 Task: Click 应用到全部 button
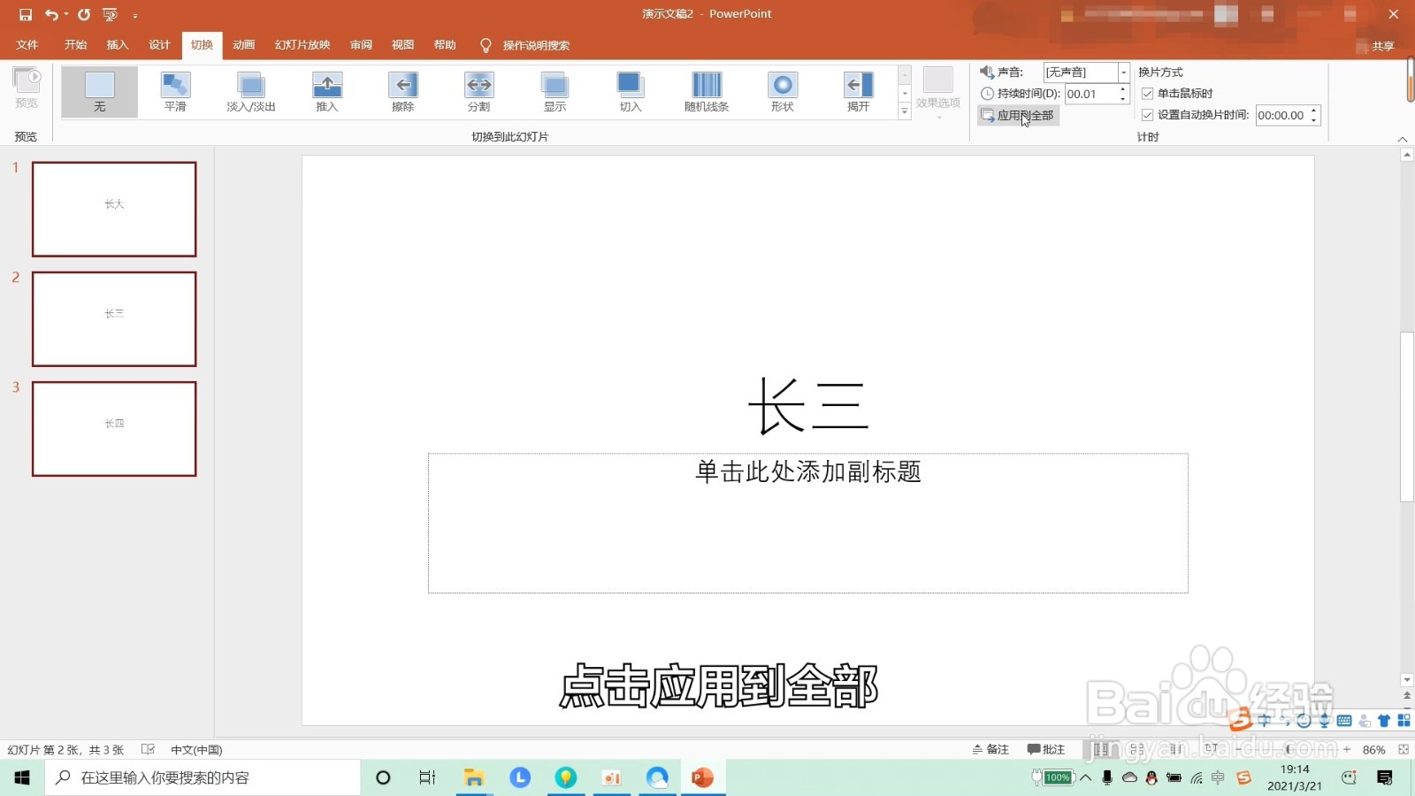pos(1018,115)
